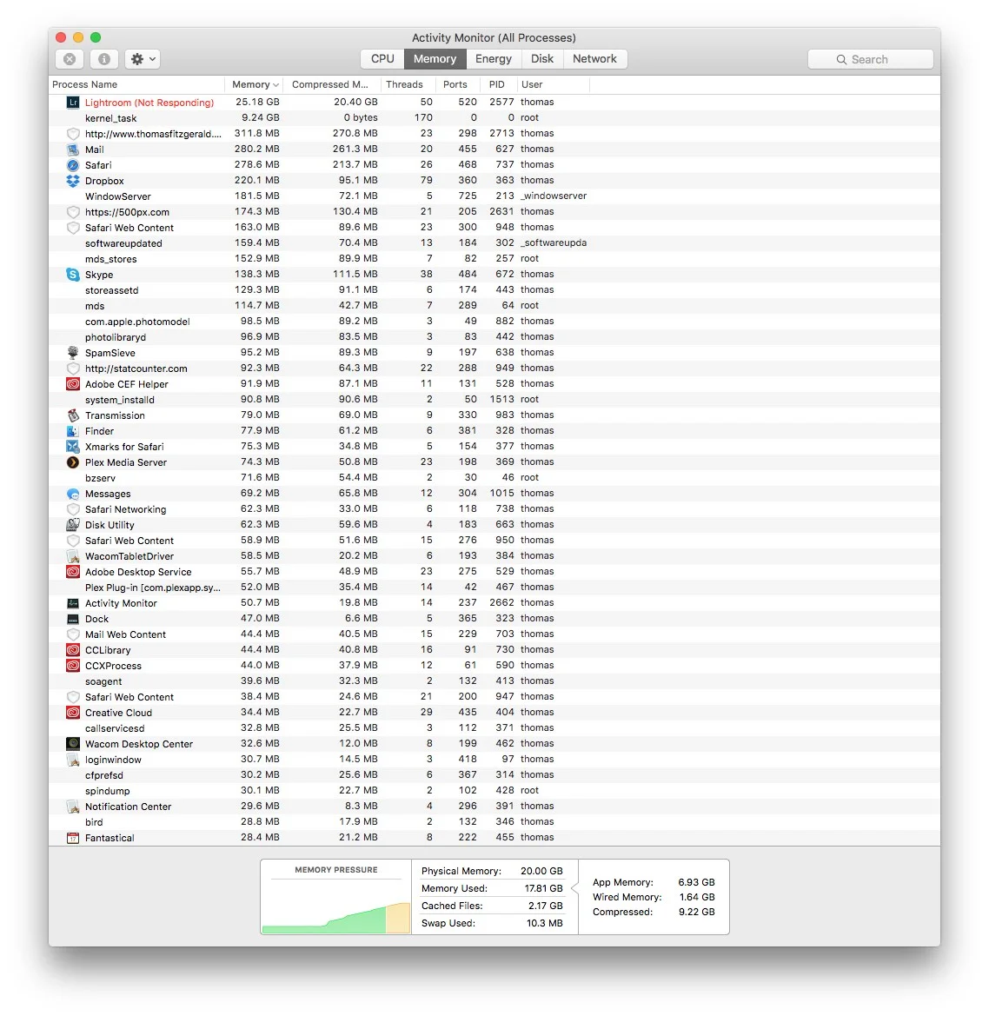This screenshot has height=1016, width=989.
Task: Select the com.apple.photomodel process row
Action: [494, 322]
